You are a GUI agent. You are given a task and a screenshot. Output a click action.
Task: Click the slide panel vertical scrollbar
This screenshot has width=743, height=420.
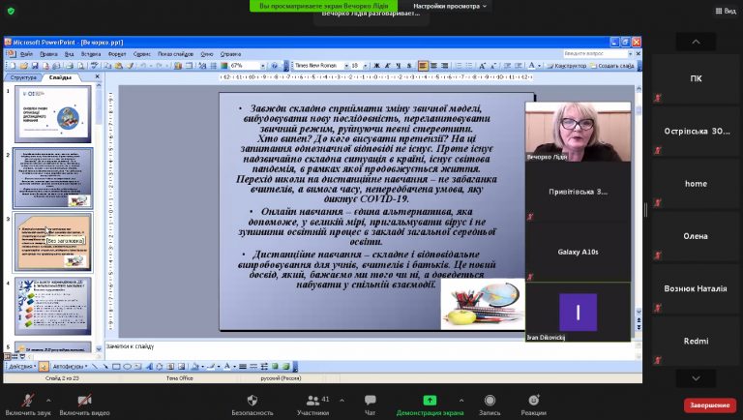point(99,213)
